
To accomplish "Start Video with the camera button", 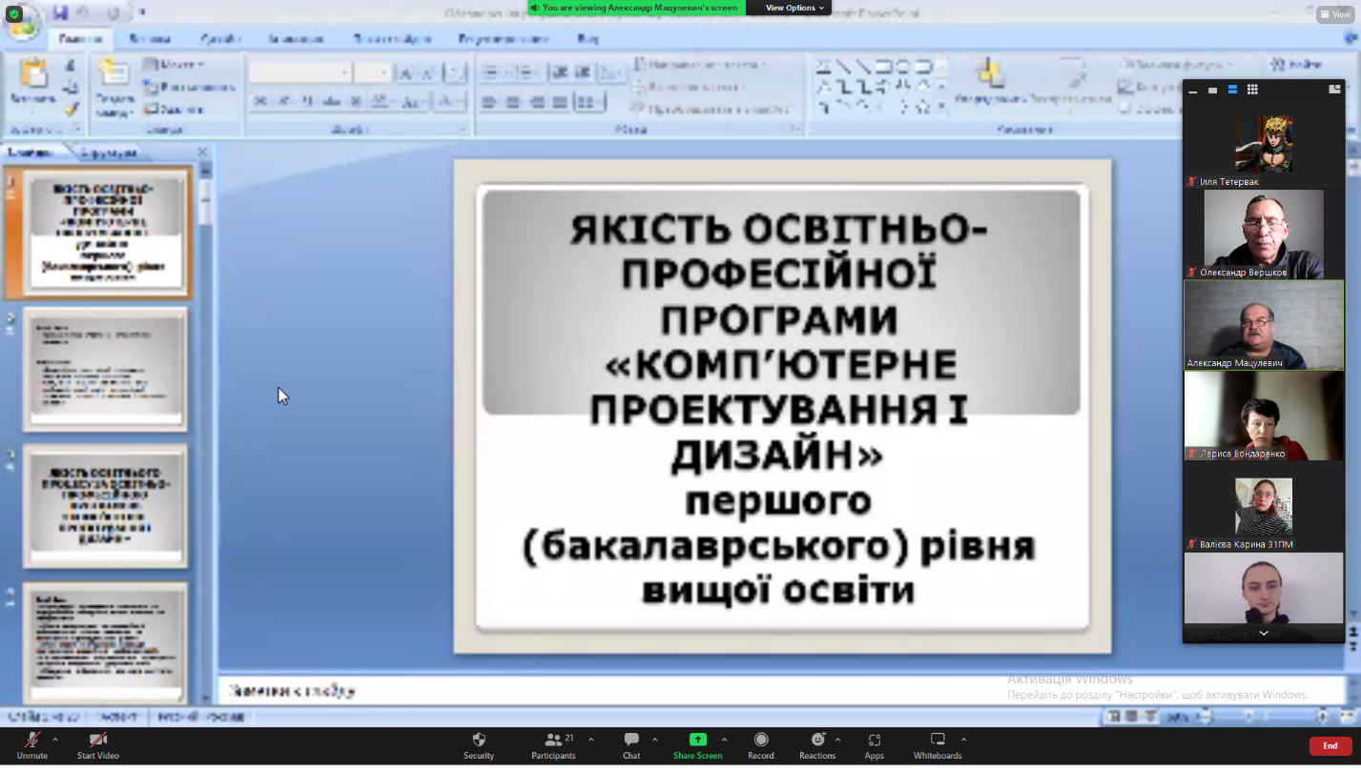I will point(98,745).
